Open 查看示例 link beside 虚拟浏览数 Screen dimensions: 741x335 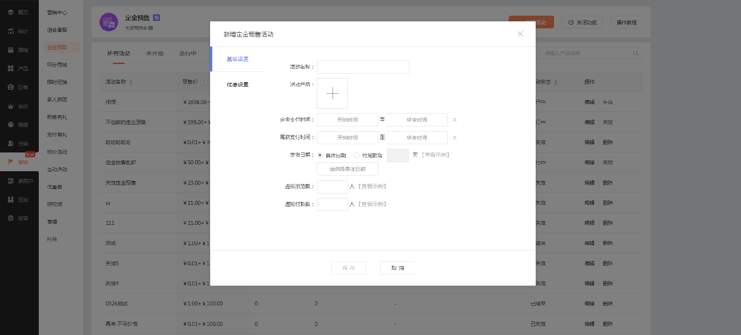pyautogui.click(x=372, y=186)
